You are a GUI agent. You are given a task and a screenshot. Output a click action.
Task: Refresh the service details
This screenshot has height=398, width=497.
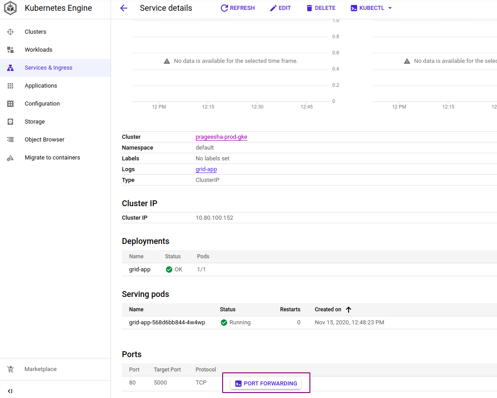coord(237,8)
